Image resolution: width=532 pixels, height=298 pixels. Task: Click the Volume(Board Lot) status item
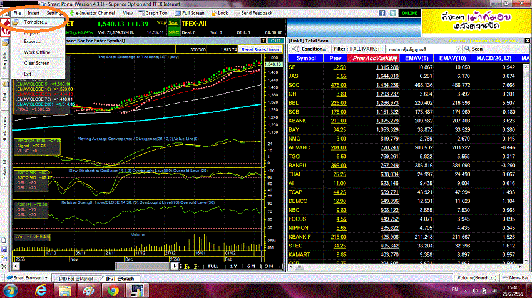(x=477, y=277)
